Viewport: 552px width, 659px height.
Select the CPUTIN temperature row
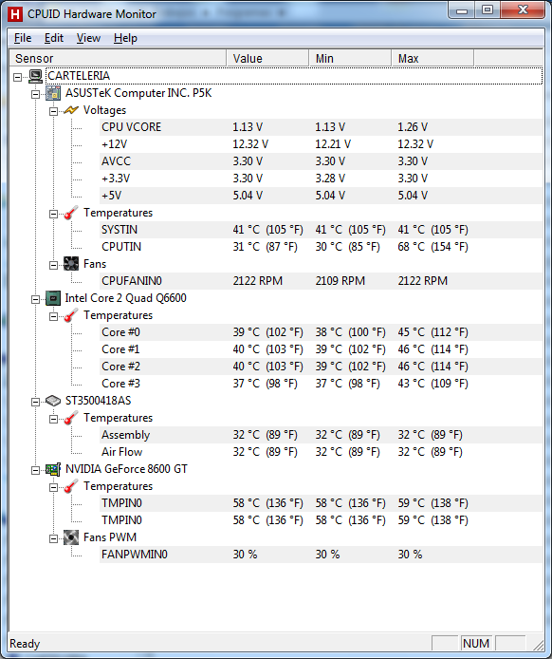pos(321,247)
